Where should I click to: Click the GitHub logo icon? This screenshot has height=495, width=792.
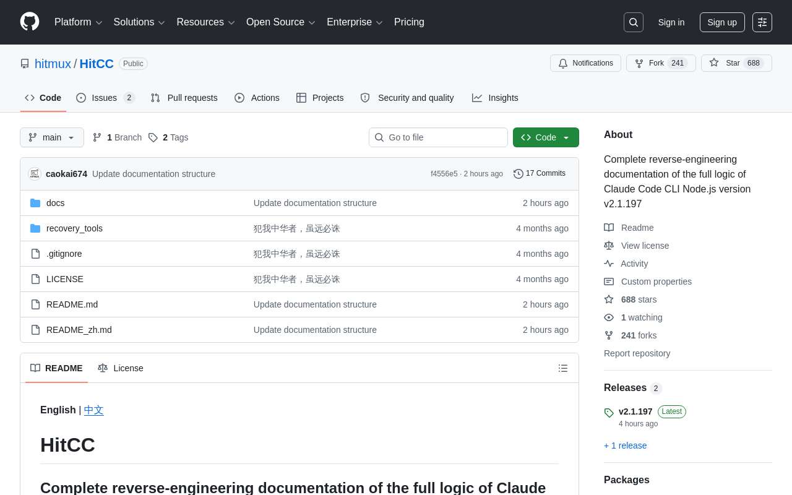pyautogui.click(x=30, y=22)
